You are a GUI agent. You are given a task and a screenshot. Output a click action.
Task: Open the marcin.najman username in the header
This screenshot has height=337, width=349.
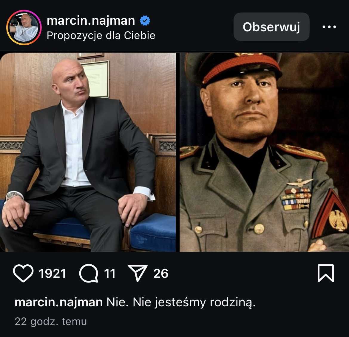point(91,21)
